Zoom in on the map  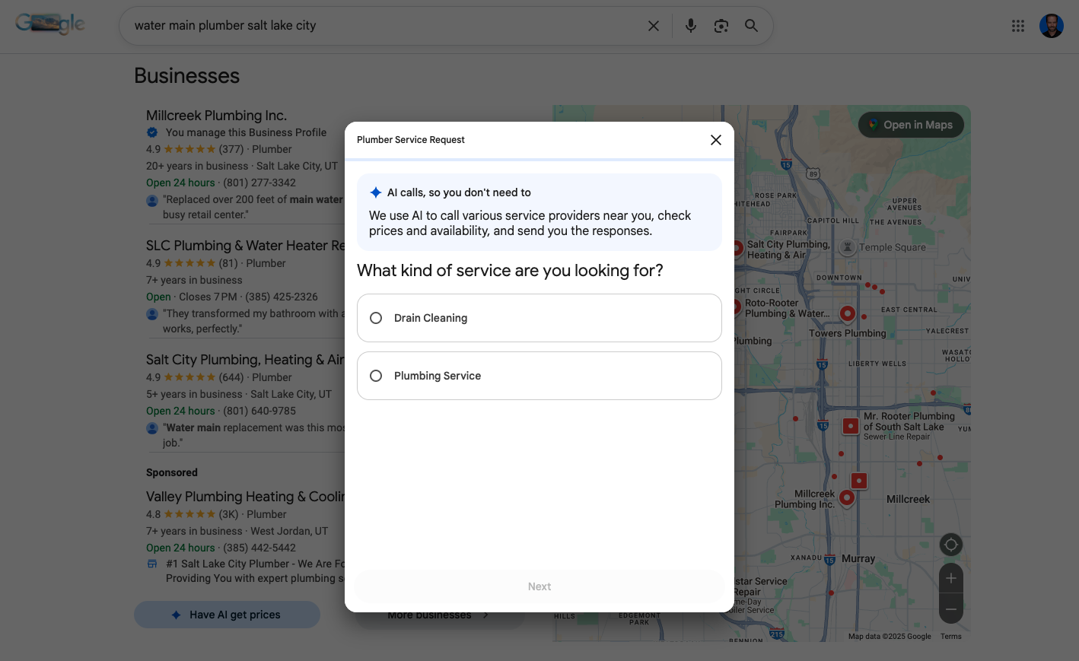950,578
